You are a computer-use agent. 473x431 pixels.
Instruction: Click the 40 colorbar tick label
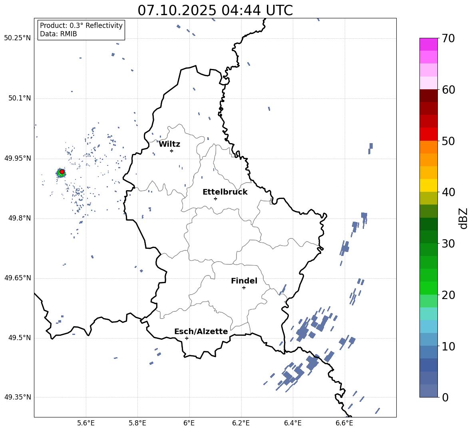448,192
